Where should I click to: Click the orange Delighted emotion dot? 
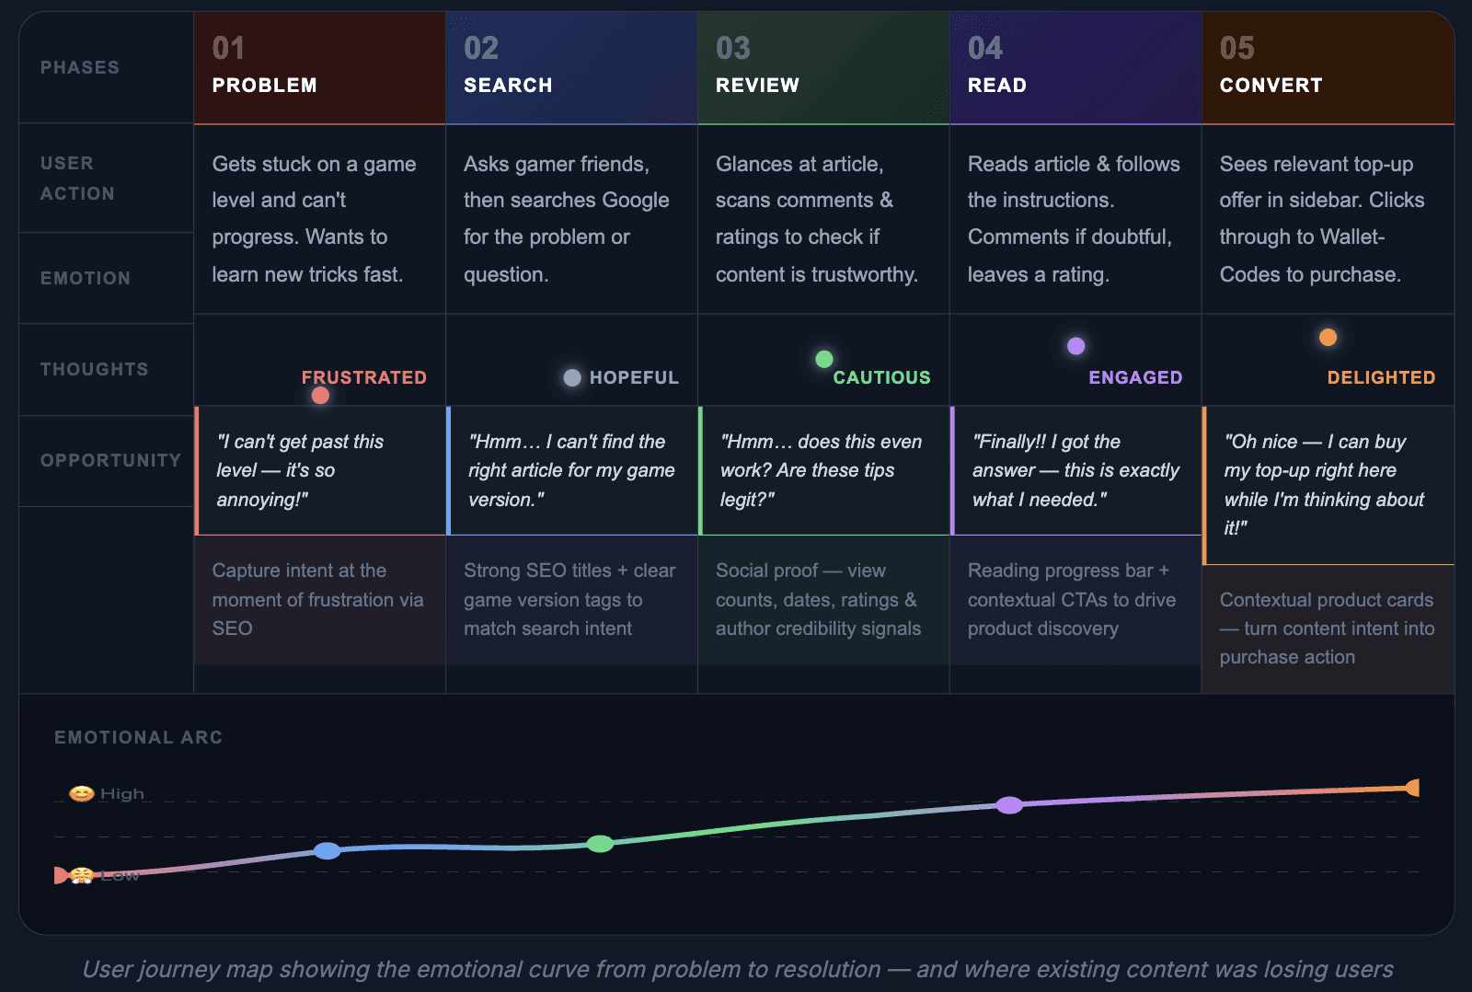click(1328, 337)
